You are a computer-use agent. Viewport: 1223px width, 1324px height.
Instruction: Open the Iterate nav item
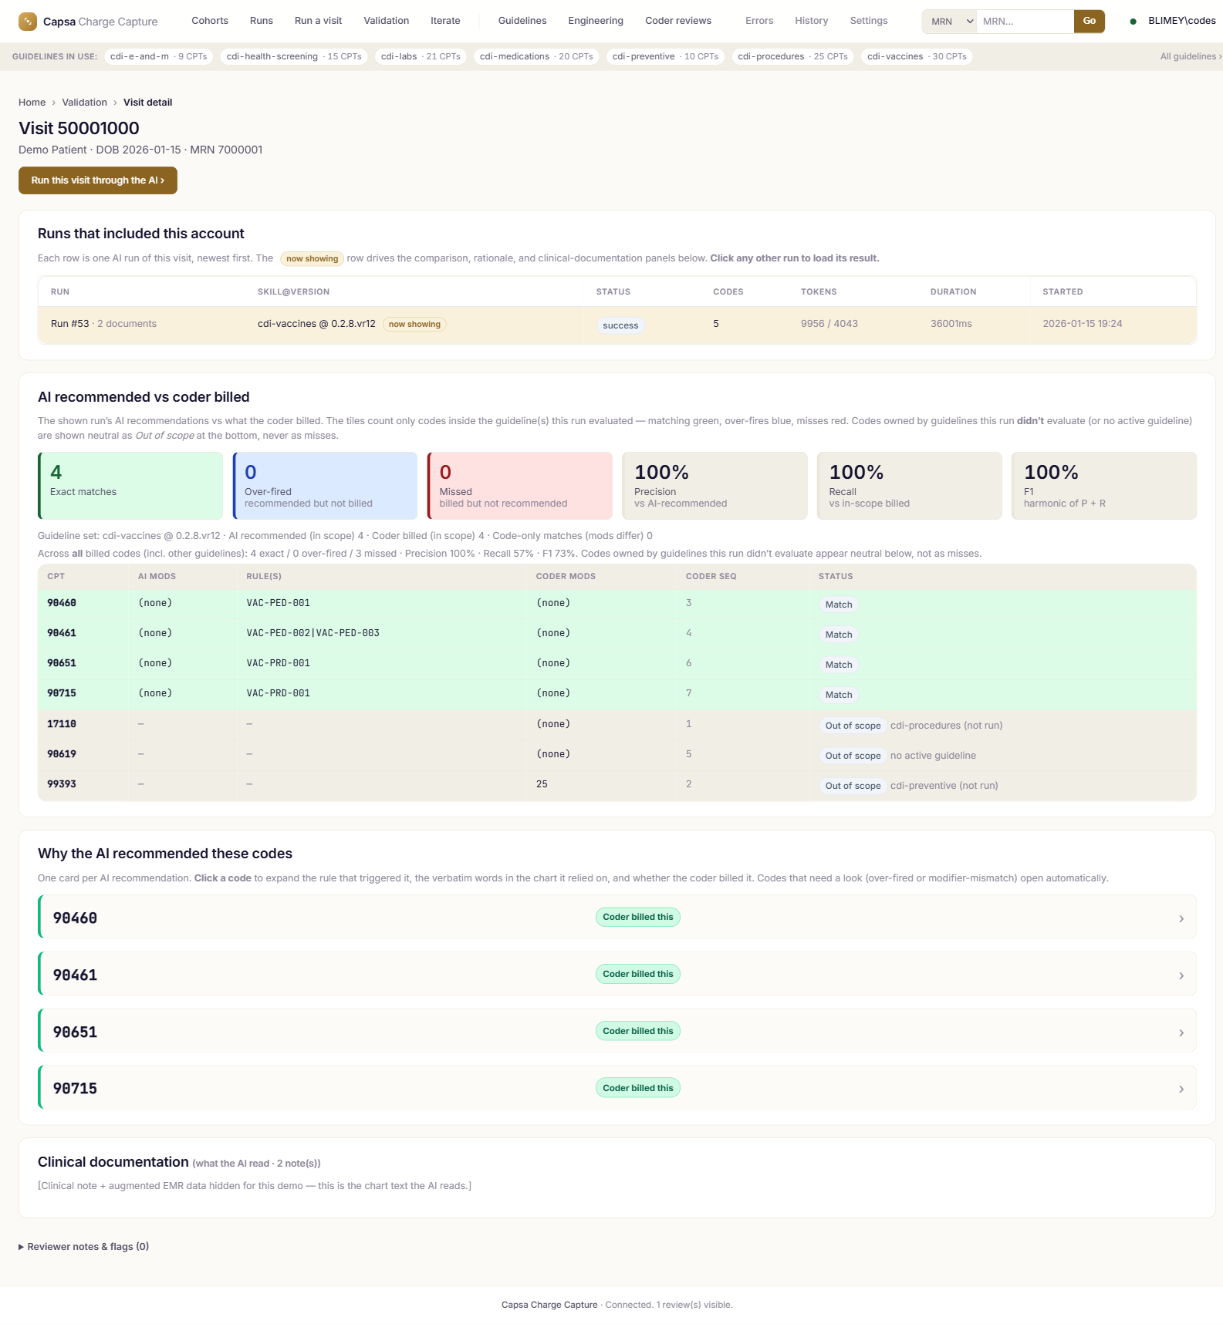445,21
